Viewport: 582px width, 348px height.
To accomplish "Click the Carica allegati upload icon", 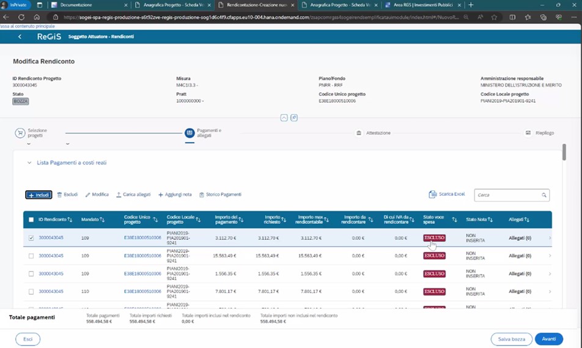I will [x=119, y=194].
